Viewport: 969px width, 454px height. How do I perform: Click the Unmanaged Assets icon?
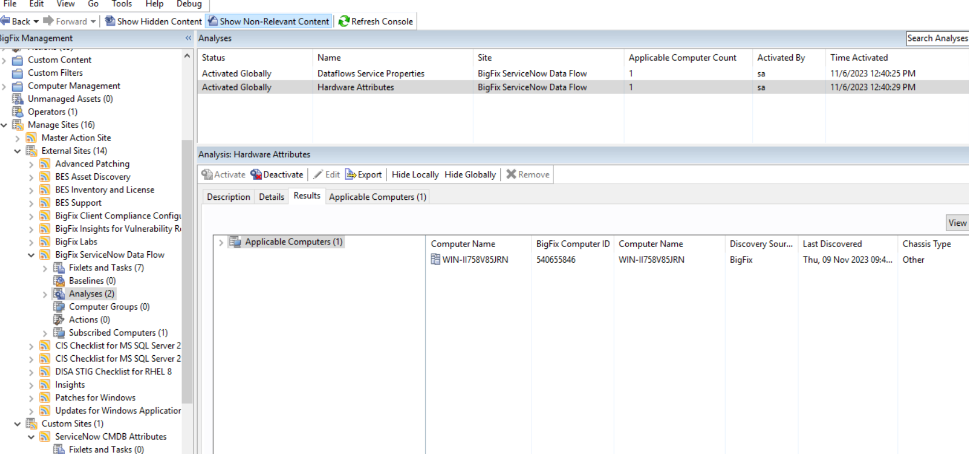click(x=18, y=99)
